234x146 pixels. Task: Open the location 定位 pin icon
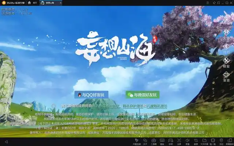[x=221, y=142]
